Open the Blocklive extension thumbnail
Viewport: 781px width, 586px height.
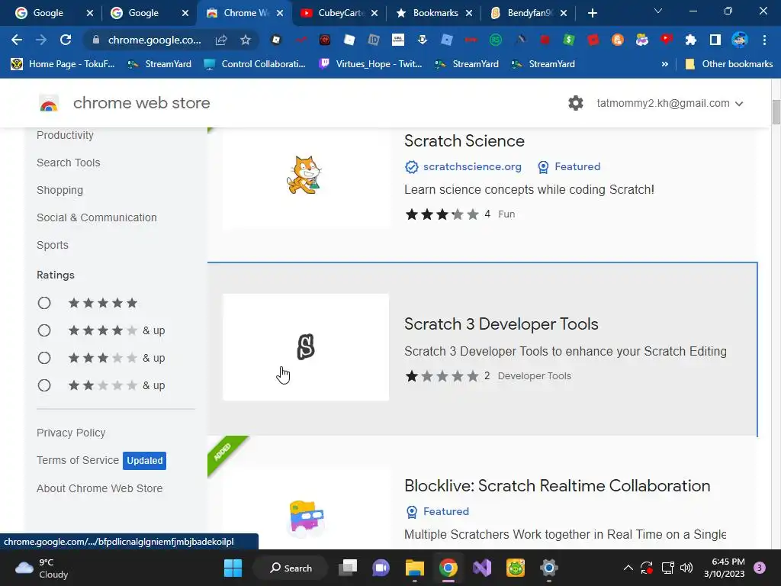pos(305,509)
